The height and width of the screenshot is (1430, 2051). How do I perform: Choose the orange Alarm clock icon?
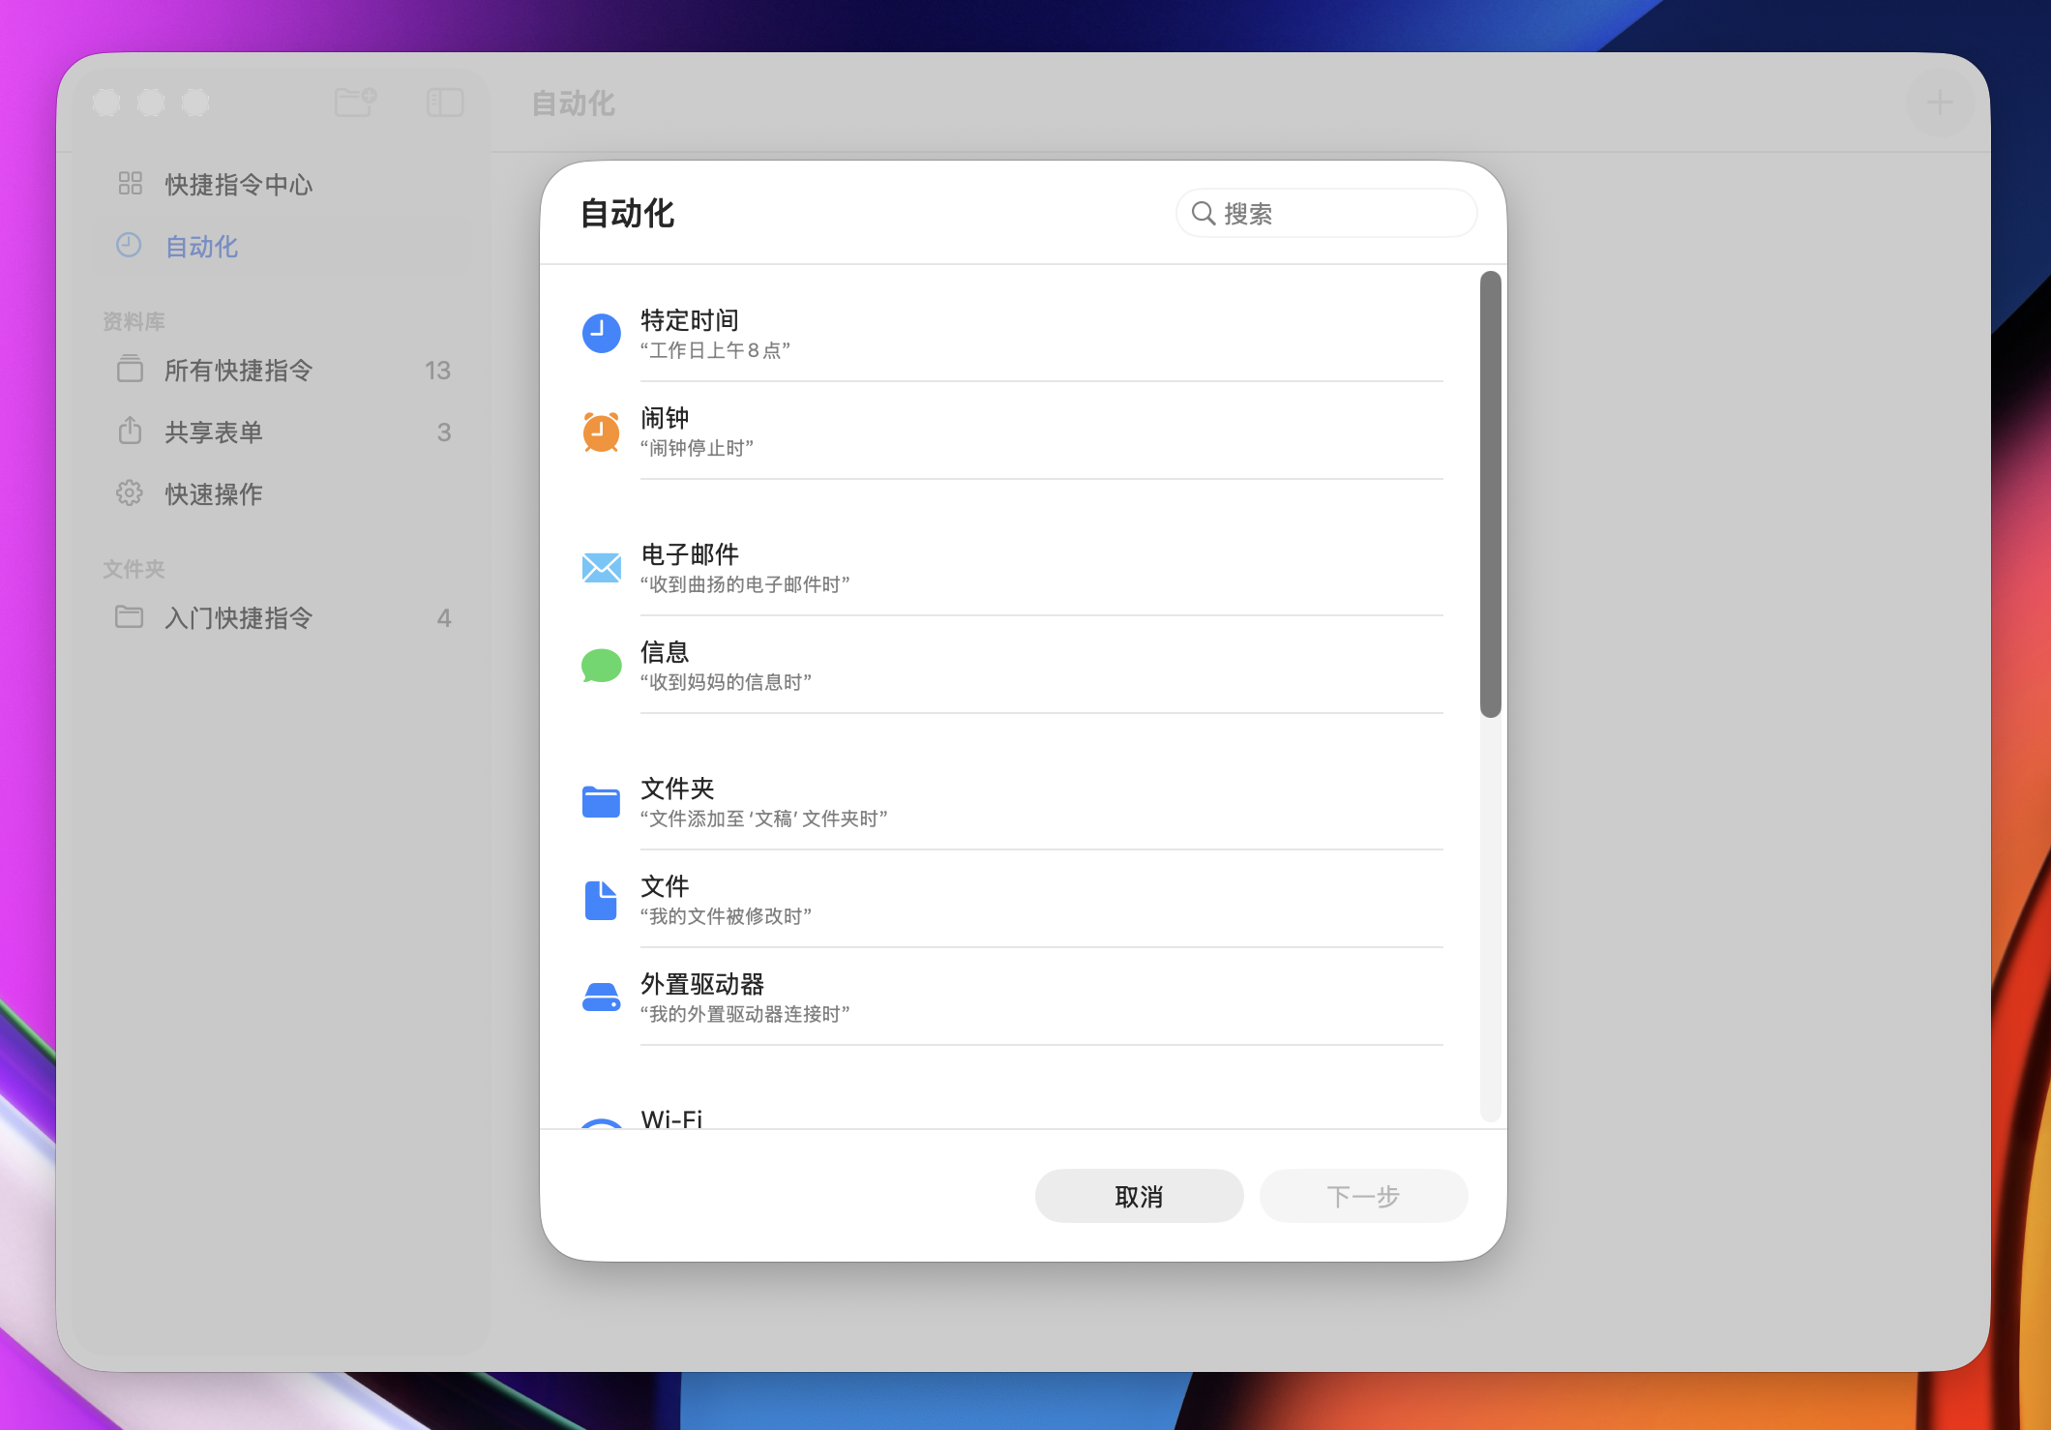point(601,432)
